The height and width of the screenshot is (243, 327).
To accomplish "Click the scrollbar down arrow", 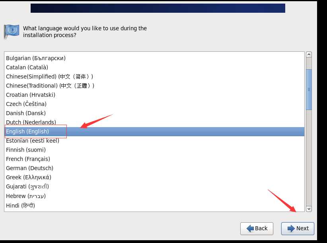I will (309, 209).
